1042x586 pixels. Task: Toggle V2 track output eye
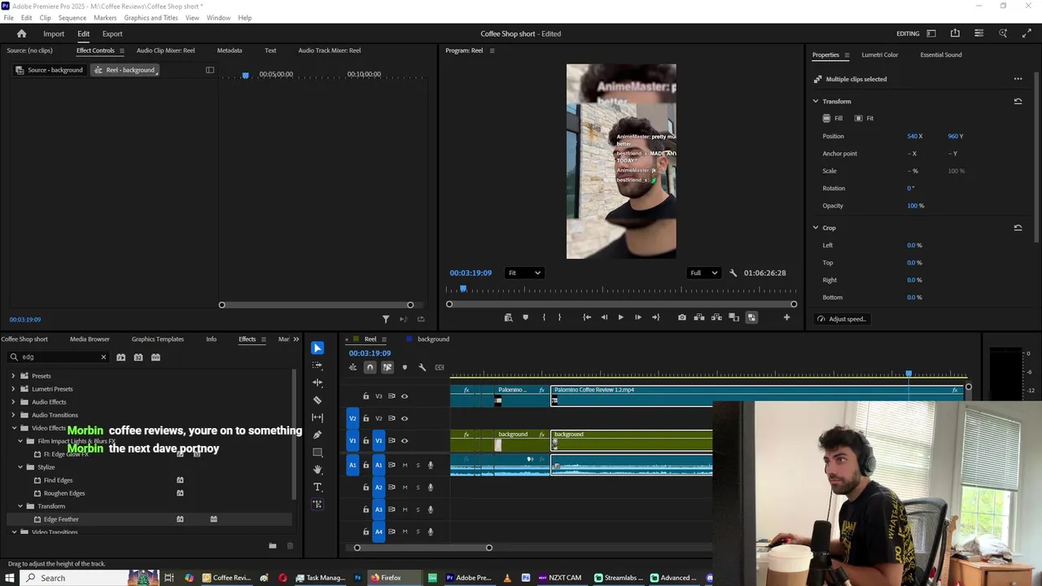(405, 418)
